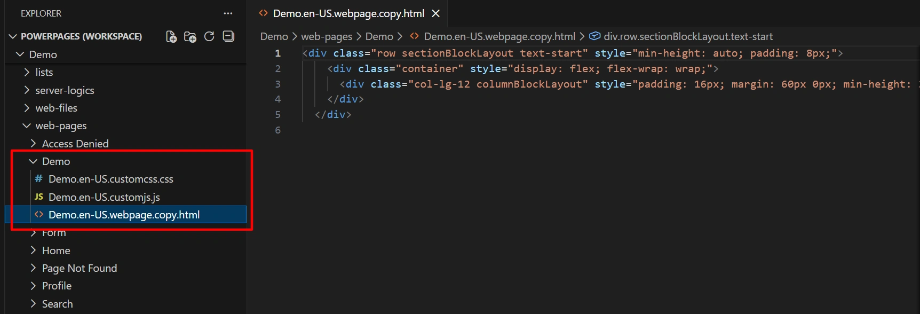The image size is (920, 314).
Task: Click the HTML icon in breadcrumb file entry
Action: 415,36
